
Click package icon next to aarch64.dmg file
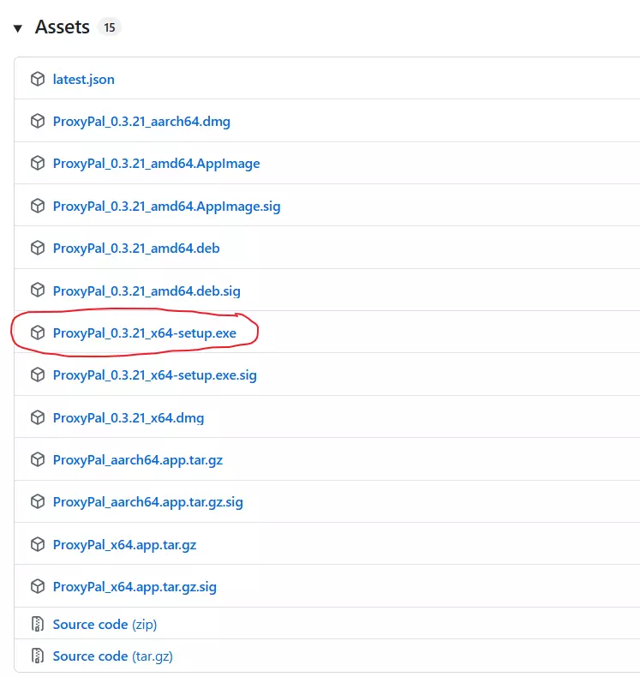[37, 121]
